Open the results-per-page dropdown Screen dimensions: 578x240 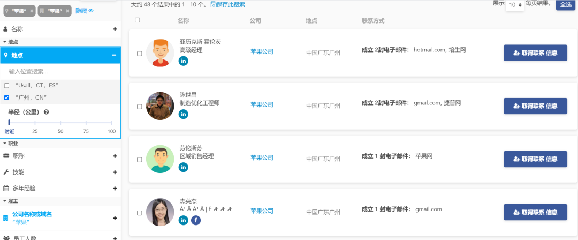514,5
